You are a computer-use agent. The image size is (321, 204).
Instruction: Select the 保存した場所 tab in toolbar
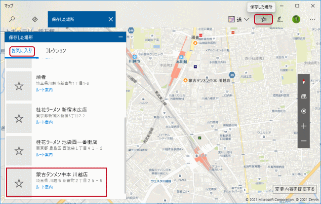[x=81, y=19]
